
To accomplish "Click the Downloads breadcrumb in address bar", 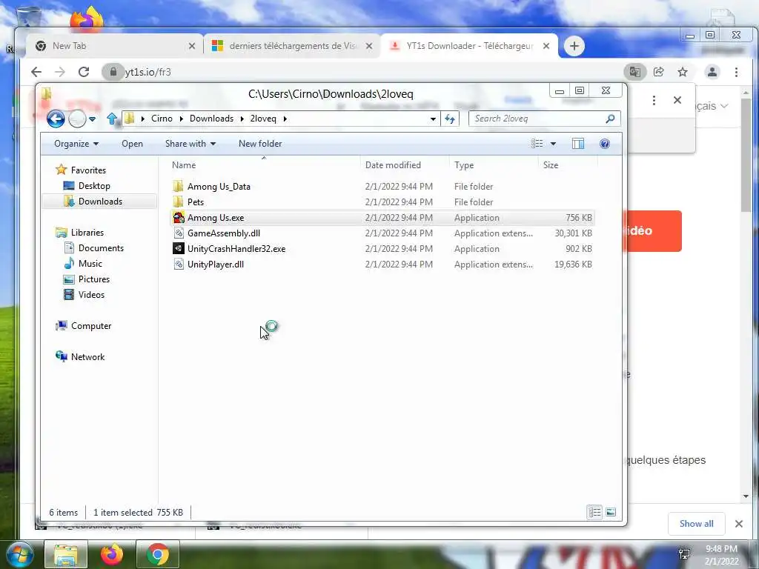I will coord(211,119).
